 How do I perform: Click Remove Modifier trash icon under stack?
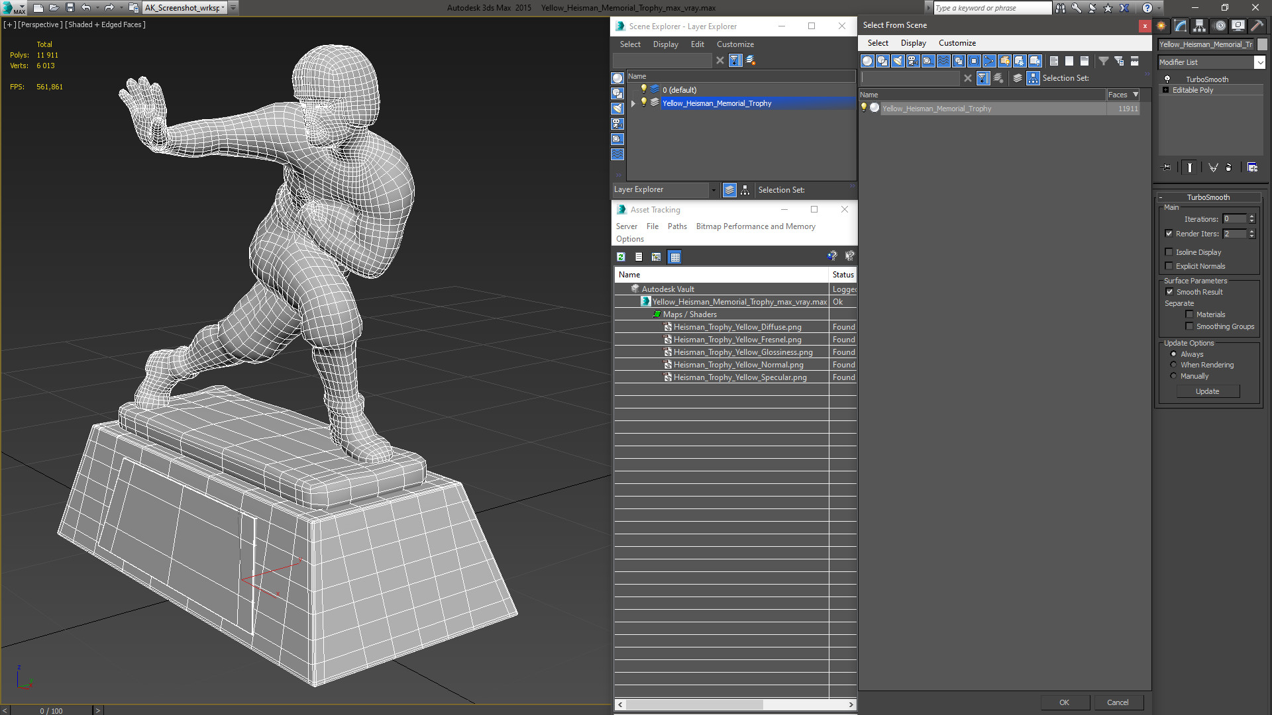pos(1229,167)
